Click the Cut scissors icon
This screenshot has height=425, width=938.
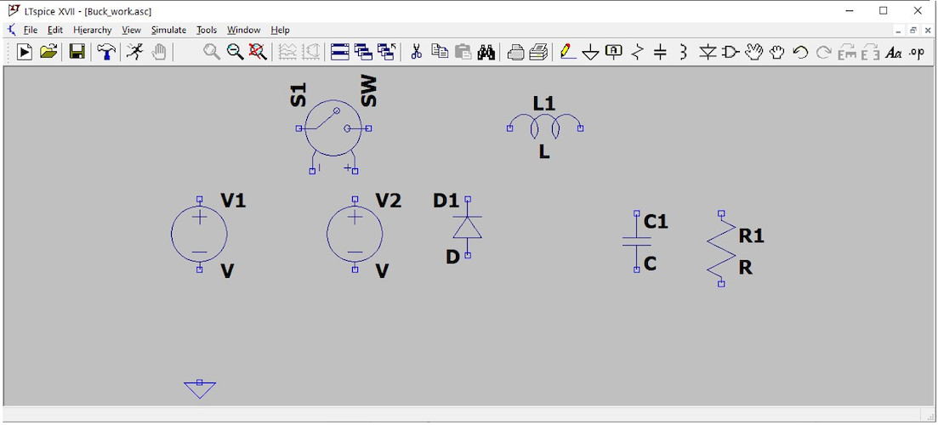(x=416, y=53)
